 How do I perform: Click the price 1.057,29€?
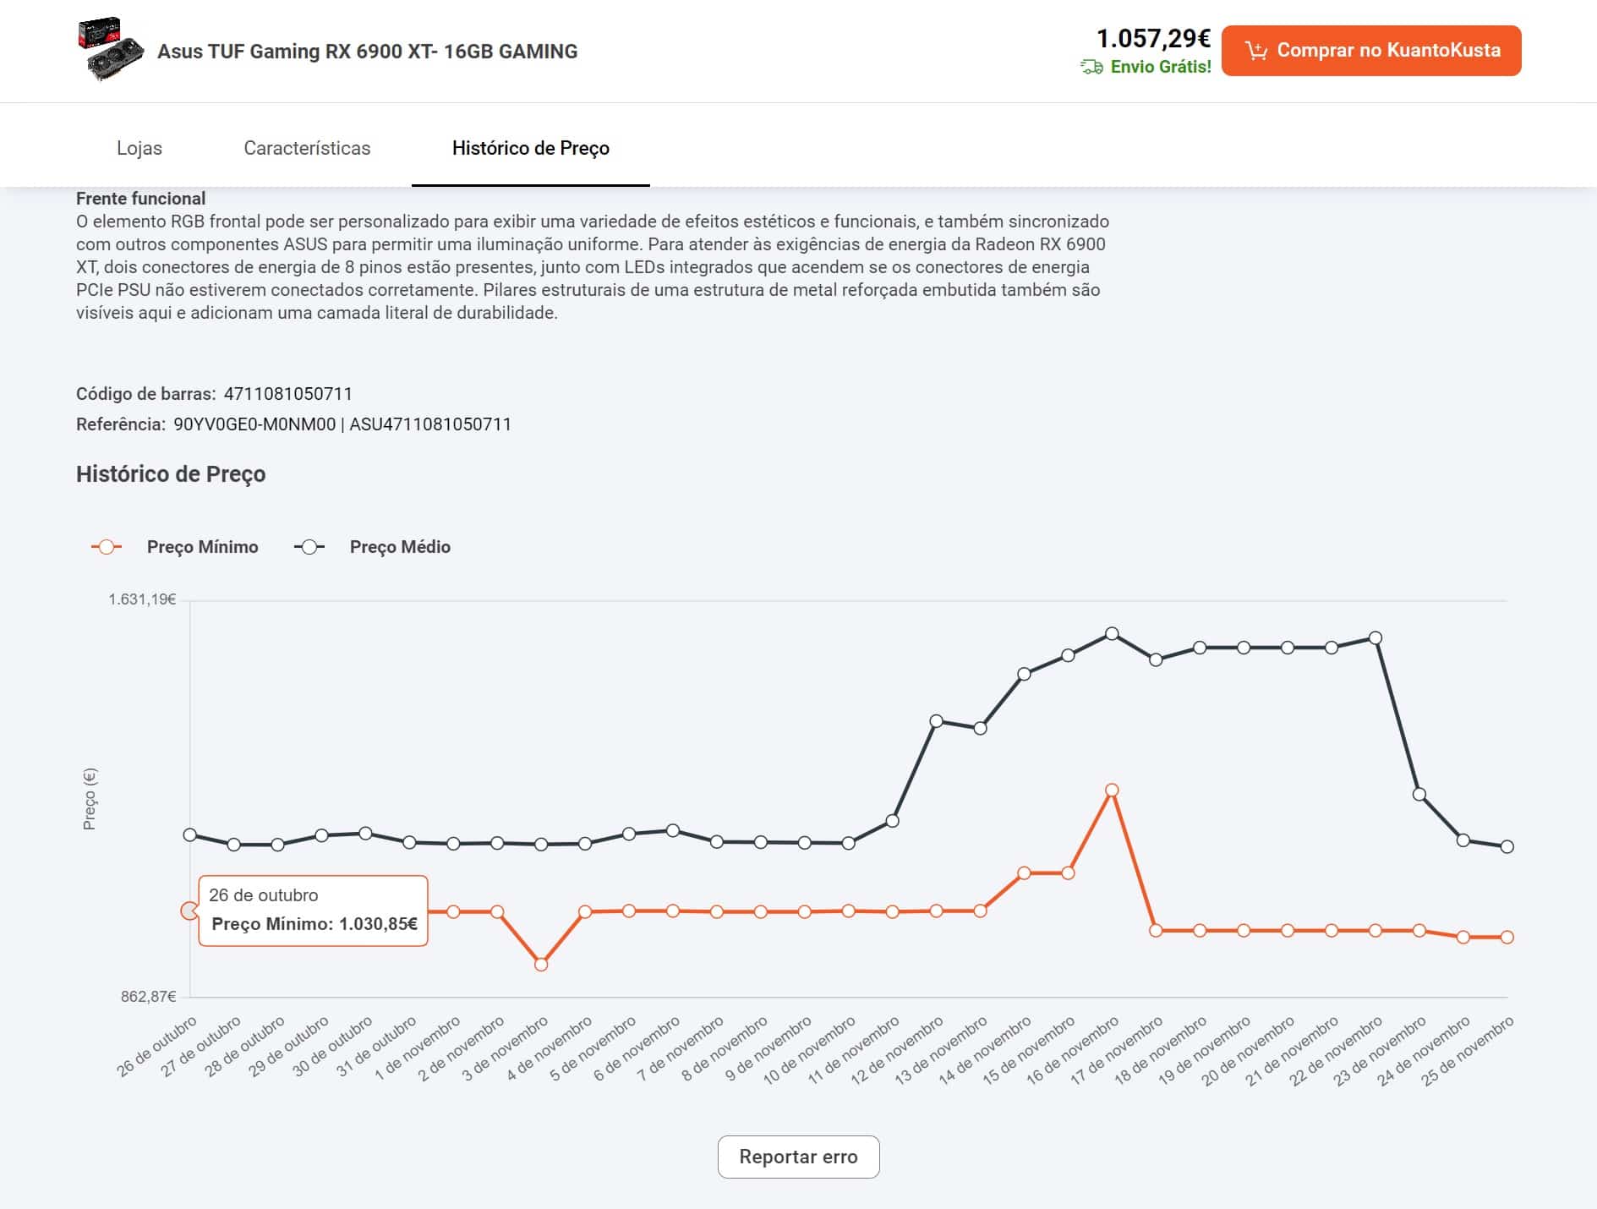click(1153, 38)
